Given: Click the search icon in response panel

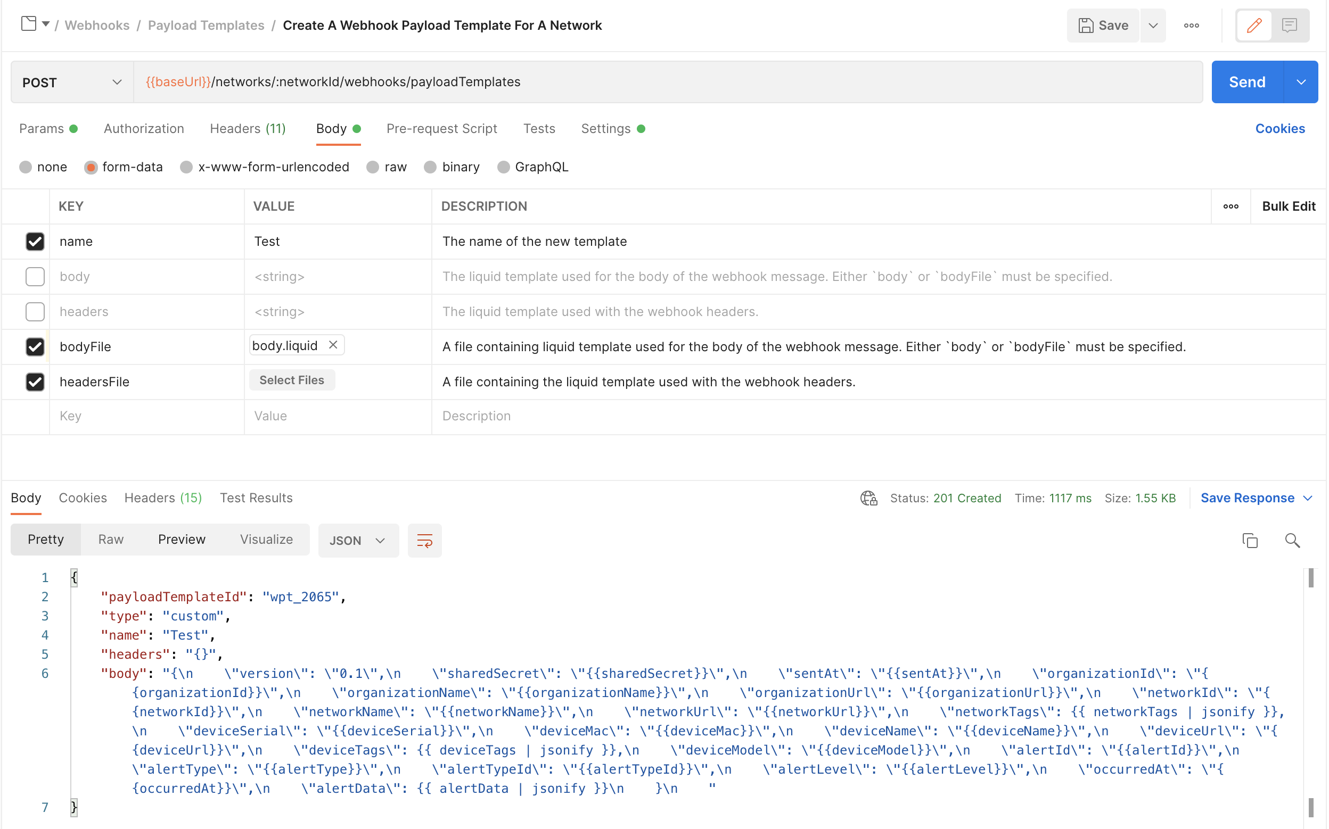Looking at the screenshot, I should (1292, 541).
